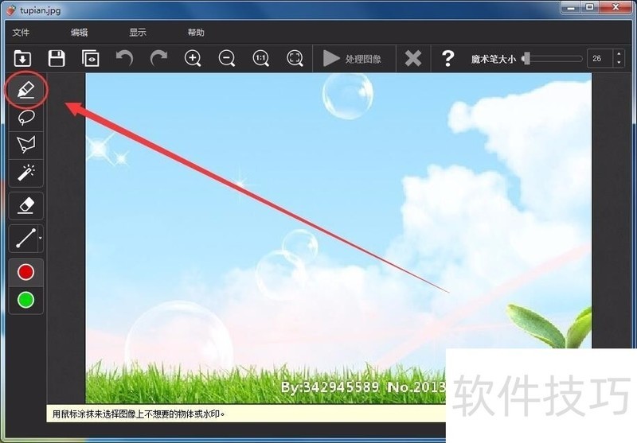Decrease brush size with the down stepper
This screenshot has width=637, height=443.
[619, 63]
